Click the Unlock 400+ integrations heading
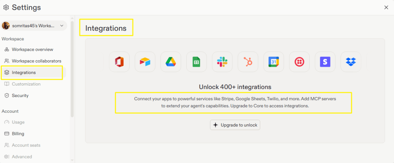The height and width of the screenshot is (163, 394). 235,87
